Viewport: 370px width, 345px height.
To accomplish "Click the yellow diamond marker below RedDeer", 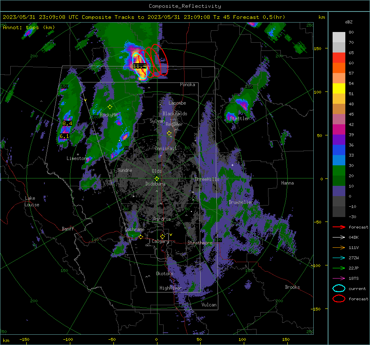I will pyautogui.click(x=169, y=133).
